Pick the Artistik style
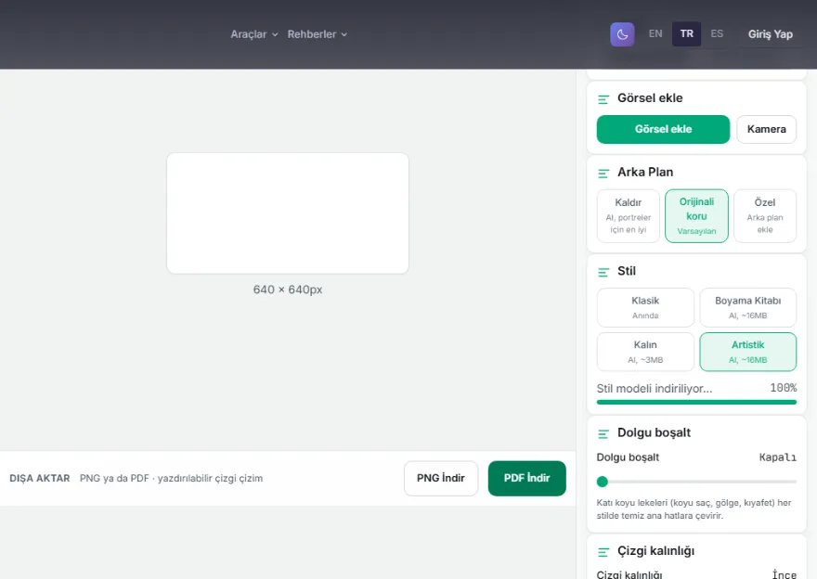 [x=747, y=352]
